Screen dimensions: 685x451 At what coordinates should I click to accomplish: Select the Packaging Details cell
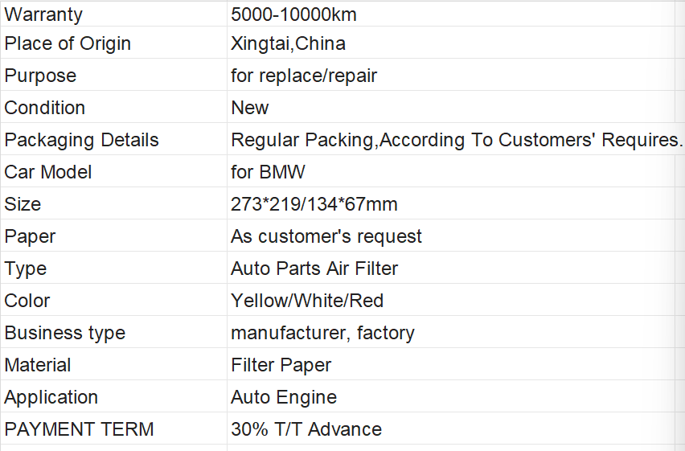pos(113,139)
